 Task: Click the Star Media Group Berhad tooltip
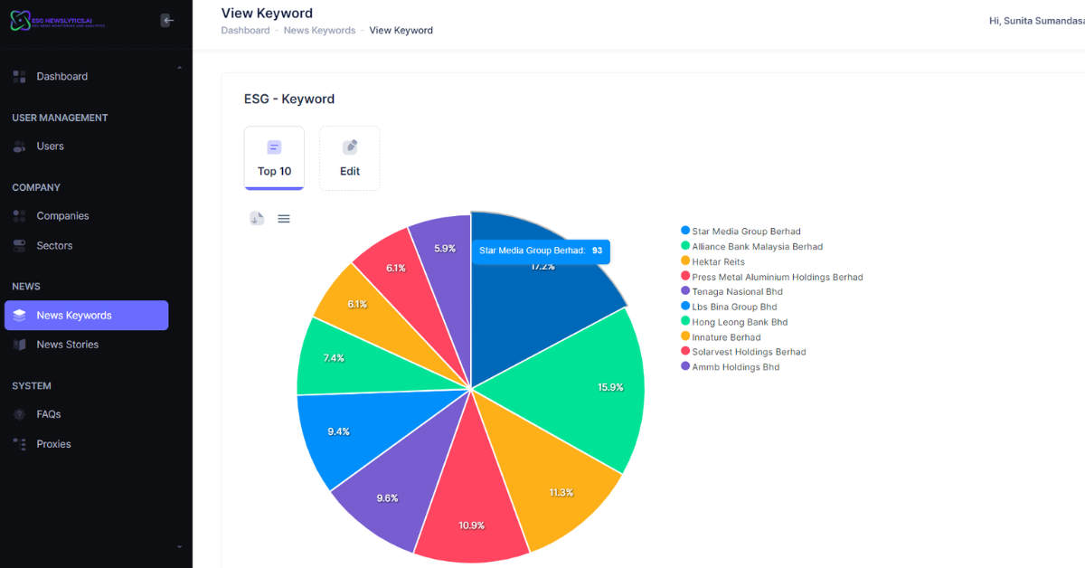541,251
